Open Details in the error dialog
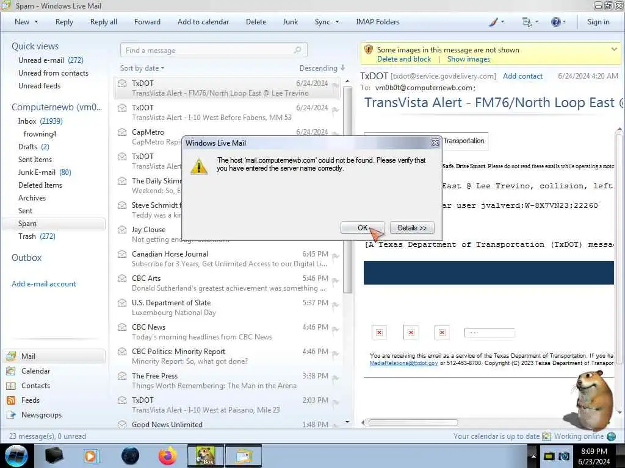The height and width of the screenshot is (468, 625). pyautogui.click(x=412, y=228)
